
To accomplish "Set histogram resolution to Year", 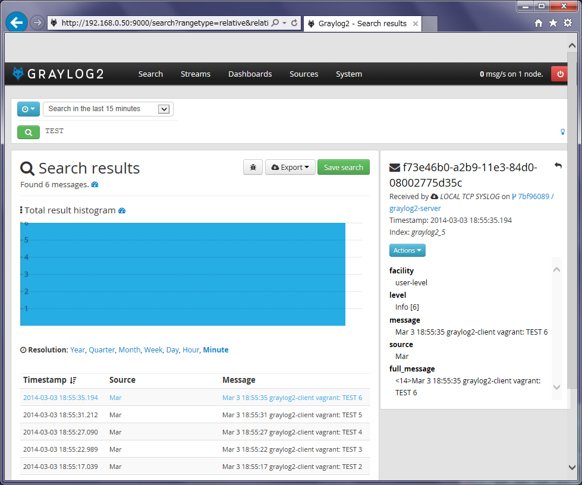I will (x=77, y=350).
